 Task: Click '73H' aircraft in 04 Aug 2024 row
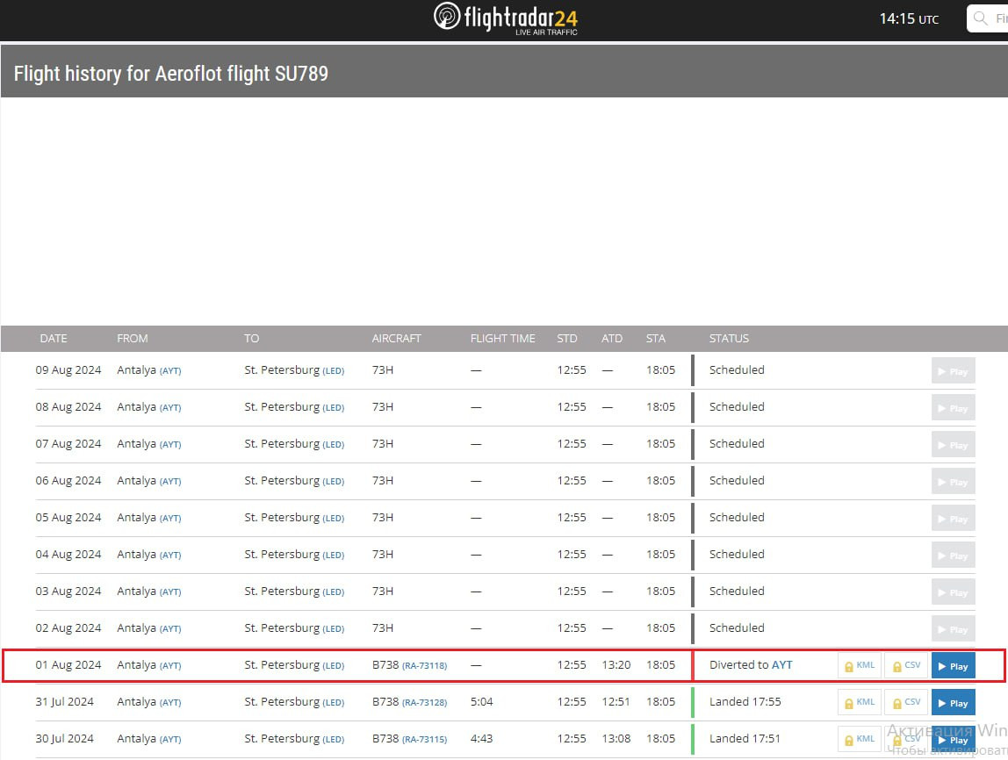(x=383, y=555)
